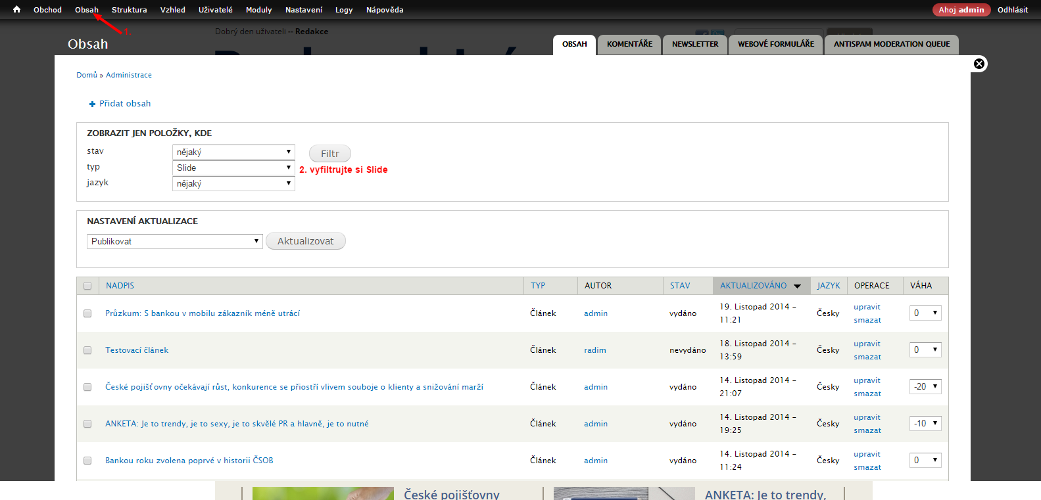The height and width of the screenshot is (500, 1041).
Task: Select all rows with header checkbox
Action: tap(87, 286)
